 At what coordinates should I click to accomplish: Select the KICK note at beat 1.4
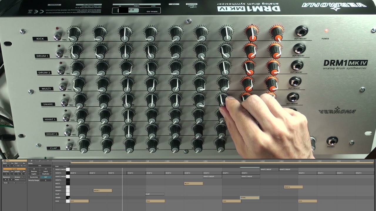(308, 201)
